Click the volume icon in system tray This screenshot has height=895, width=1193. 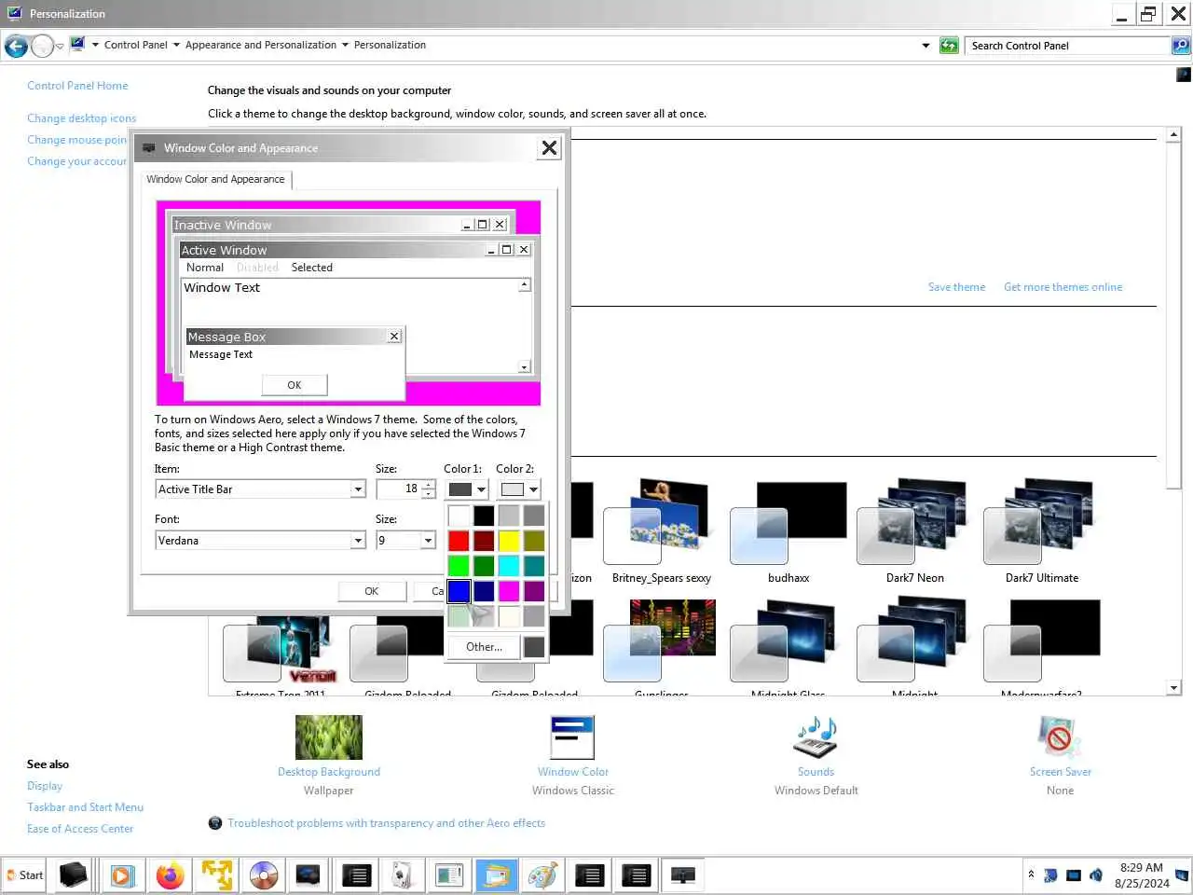click(1096, 875)
